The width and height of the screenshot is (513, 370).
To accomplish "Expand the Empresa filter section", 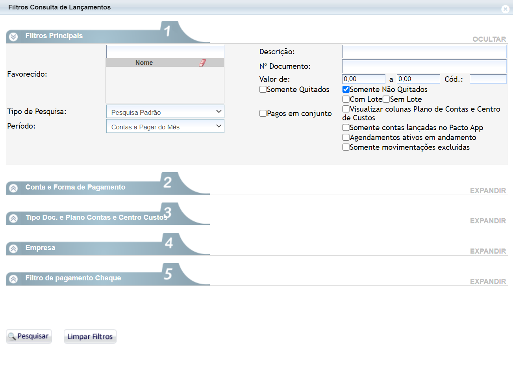I will tap(488, 251).
